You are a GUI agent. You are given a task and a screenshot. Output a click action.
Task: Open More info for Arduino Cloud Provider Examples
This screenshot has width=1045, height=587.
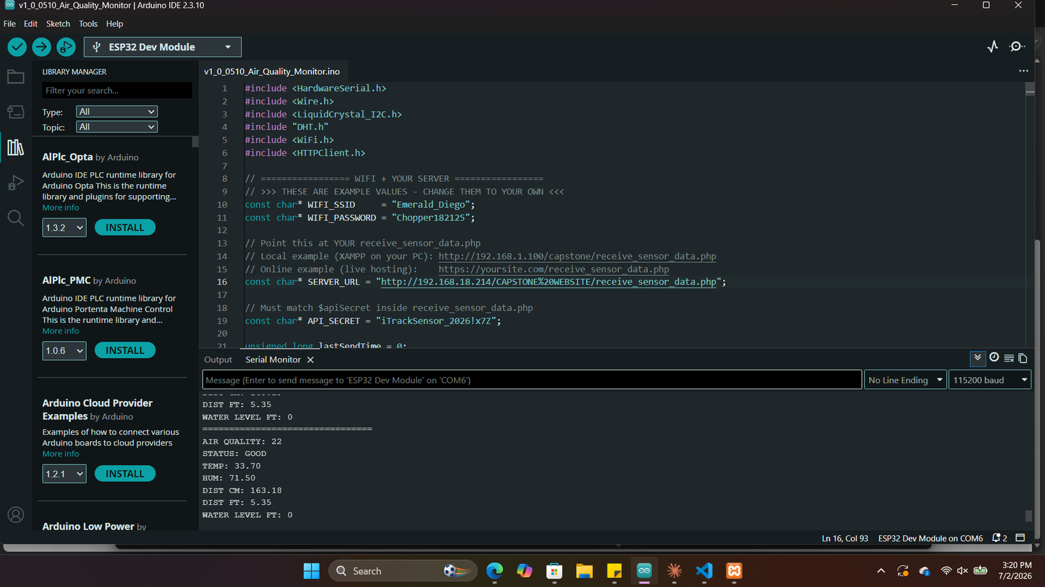[x=61, y=454]
